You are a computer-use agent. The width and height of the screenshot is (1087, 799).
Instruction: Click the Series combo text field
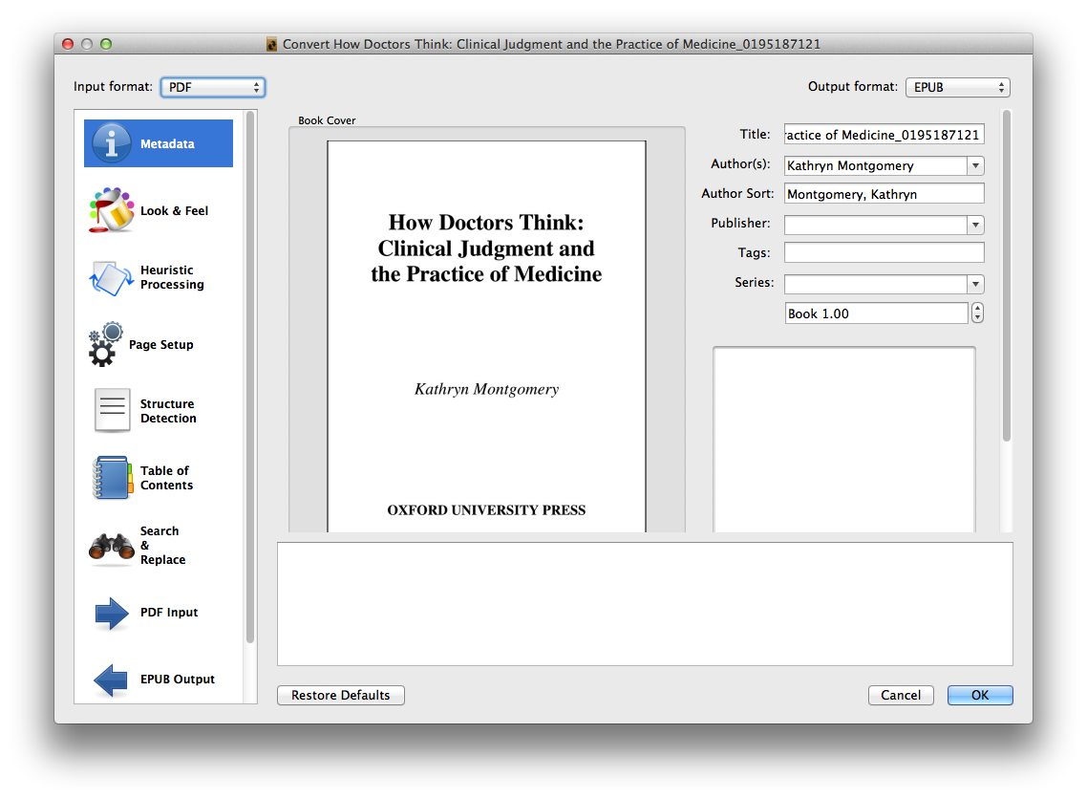[876, 285]
